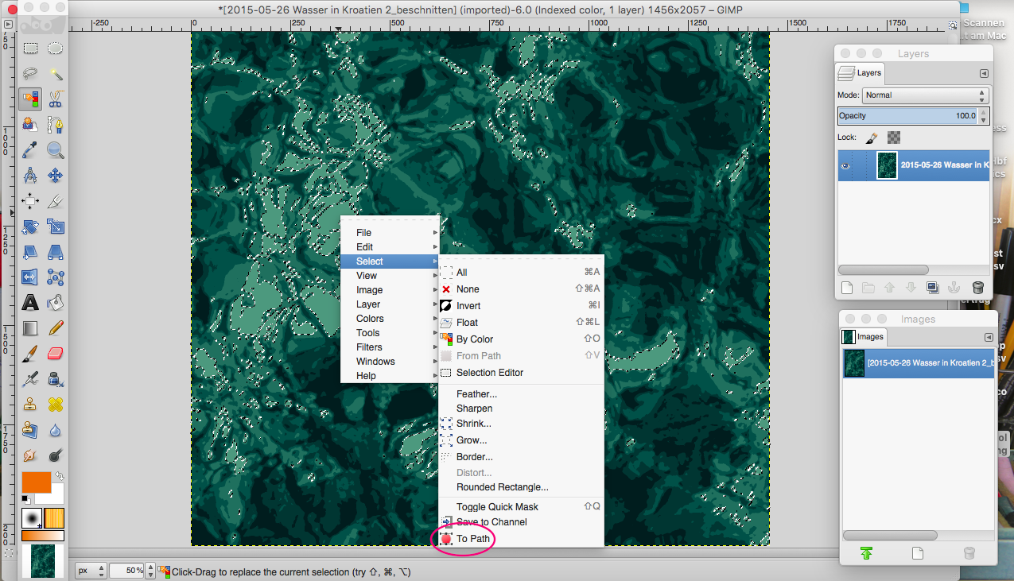Click the Move tool icon

coord(56,175)
